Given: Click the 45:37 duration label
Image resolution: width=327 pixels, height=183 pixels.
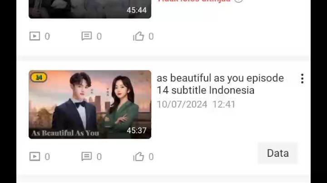Looking at the screenshot, I should 137,131.
